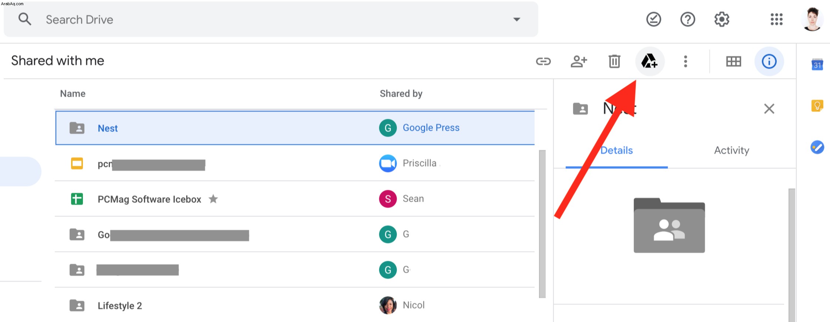Click the Remove trash can icon
Screen dimensions: 830x322
(615, 61)
